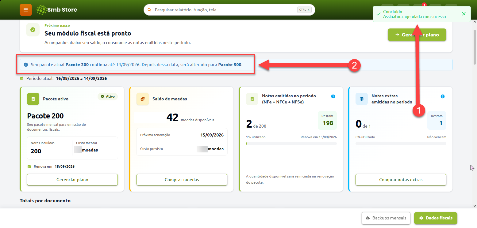Click the 16/08/2026 a 14/09/2026 period text
The width and height of the screenshot is (477, 228).
[x=81, y=79]
